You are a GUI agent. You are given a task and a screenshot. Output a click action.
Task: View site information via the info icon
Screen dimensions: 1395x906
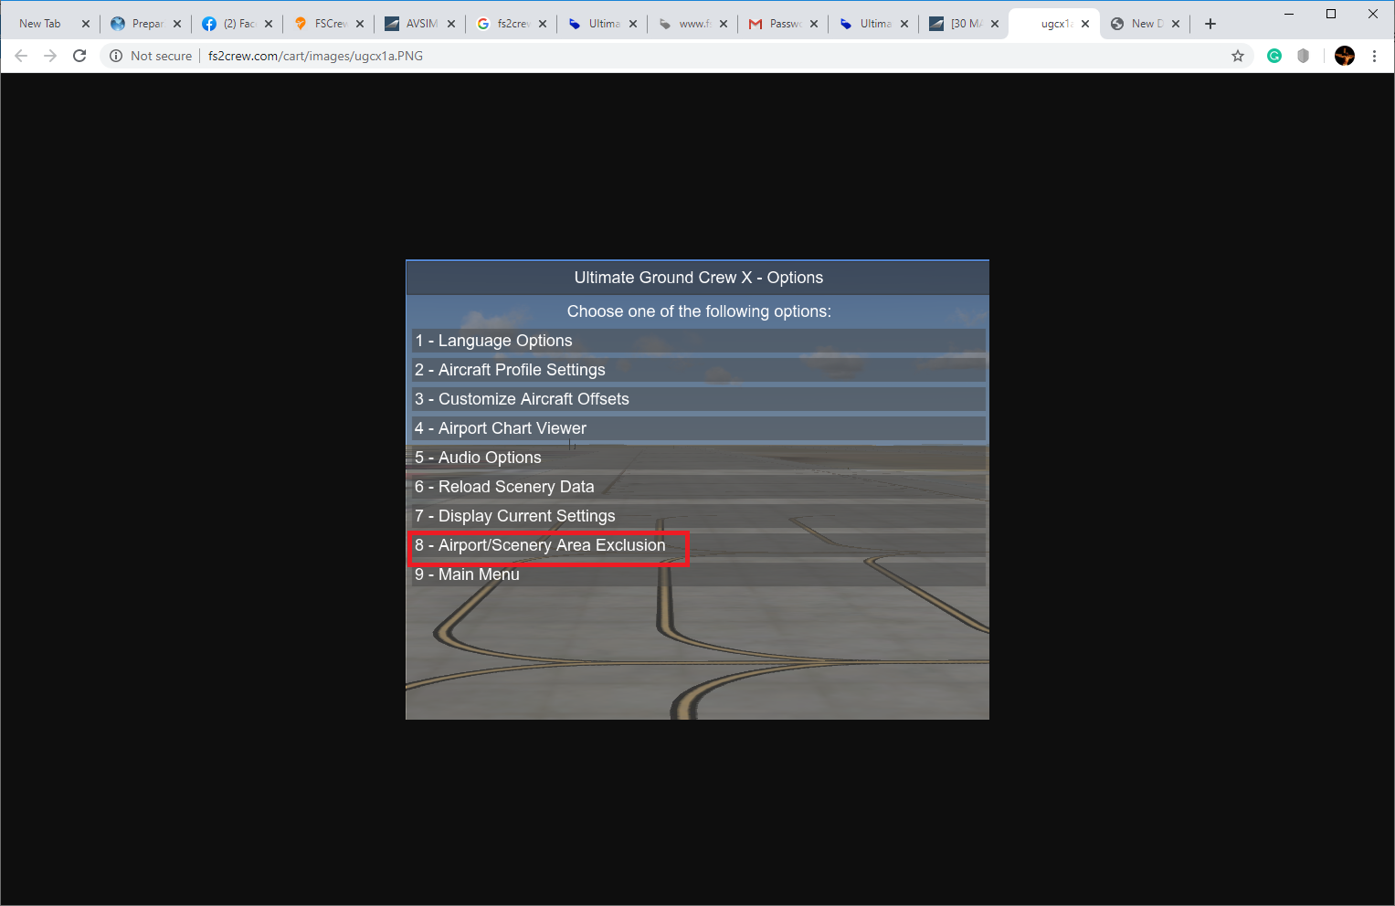tap(116, 56)
